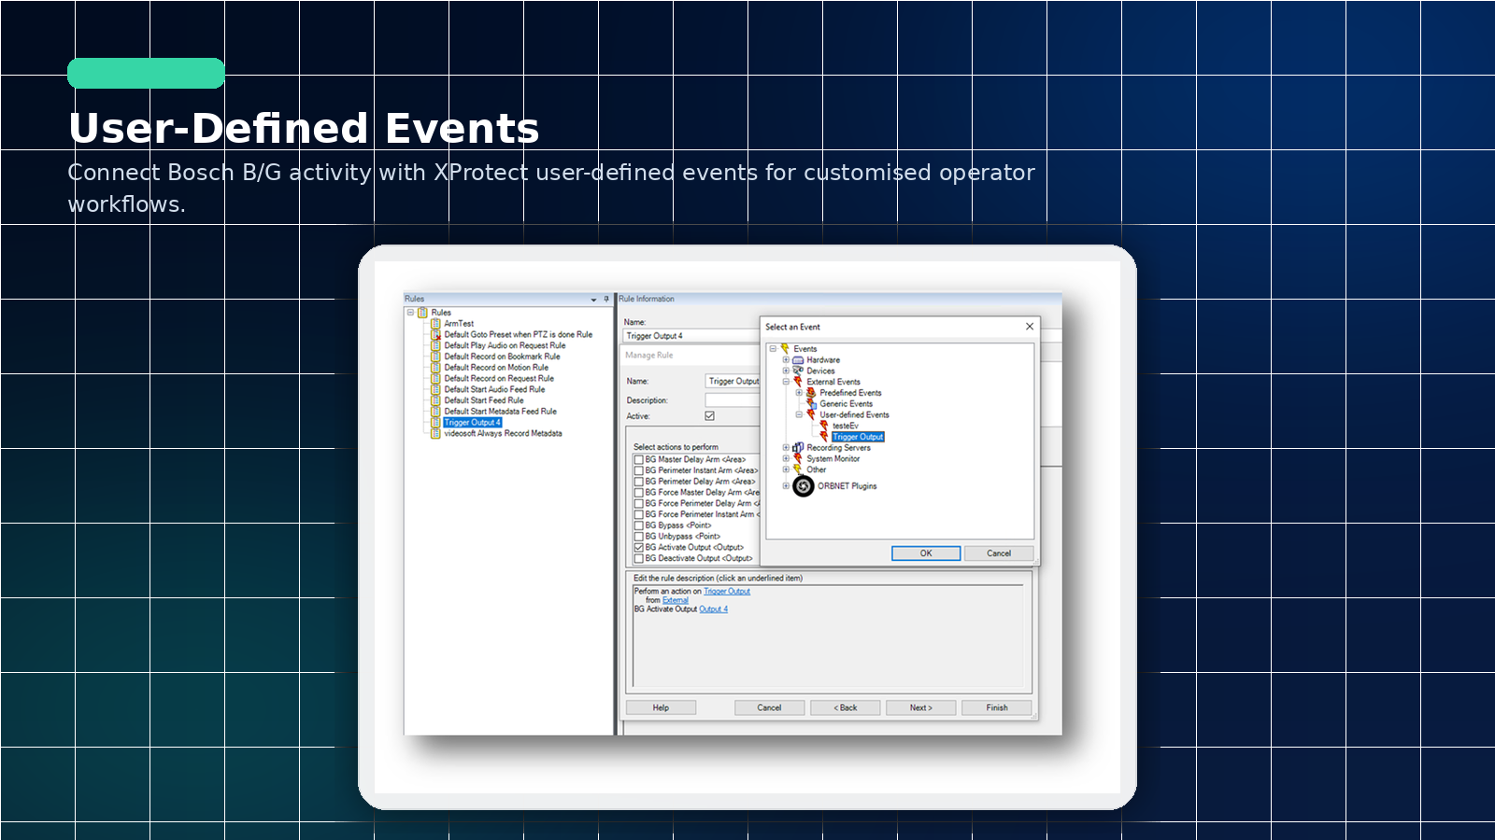The image size is (1495, 840).
Task: Check BG Force Perimeter Delay Arm action
Action: [639, 503]
